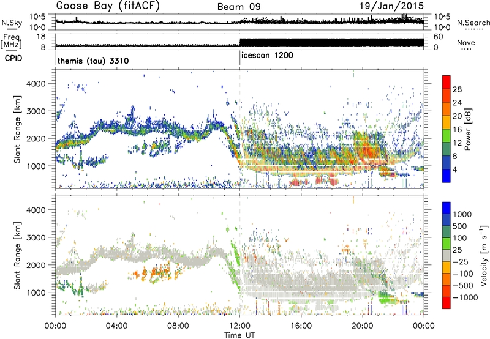The image size is (490, 339).
Task: Click the '1000' tick on the velocity scale
Action: pos(462,214)
